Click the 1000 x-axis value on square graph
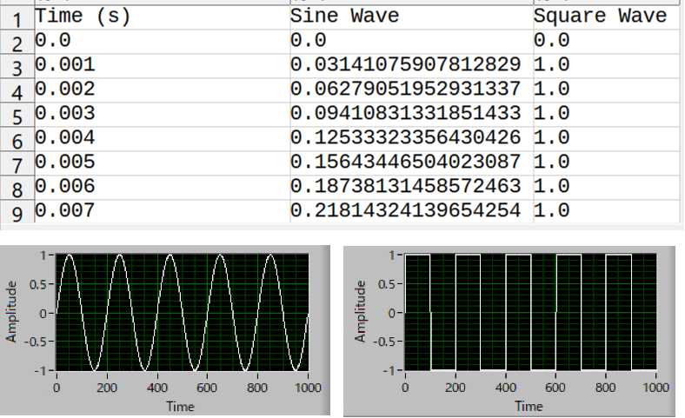 point(656,388)
